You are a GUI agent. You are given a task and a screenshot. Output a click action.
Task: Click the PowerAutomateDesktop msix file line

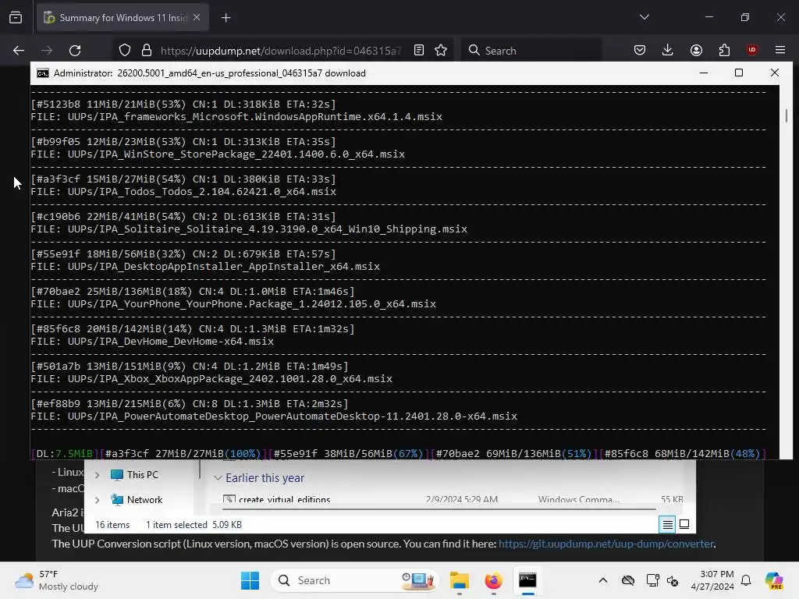(x=274, y=416)
